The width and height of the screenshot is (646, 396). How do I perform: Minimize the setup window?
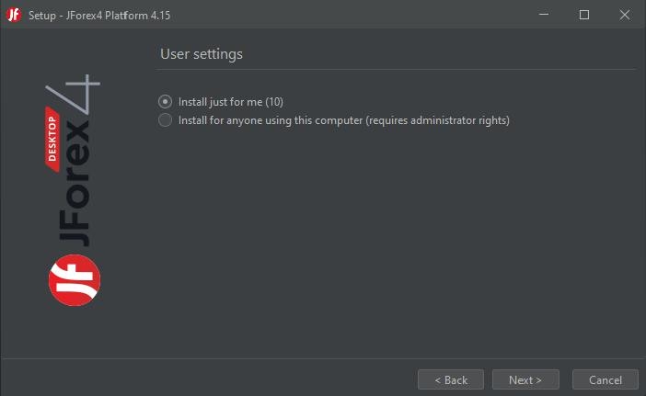coord(541,15)
